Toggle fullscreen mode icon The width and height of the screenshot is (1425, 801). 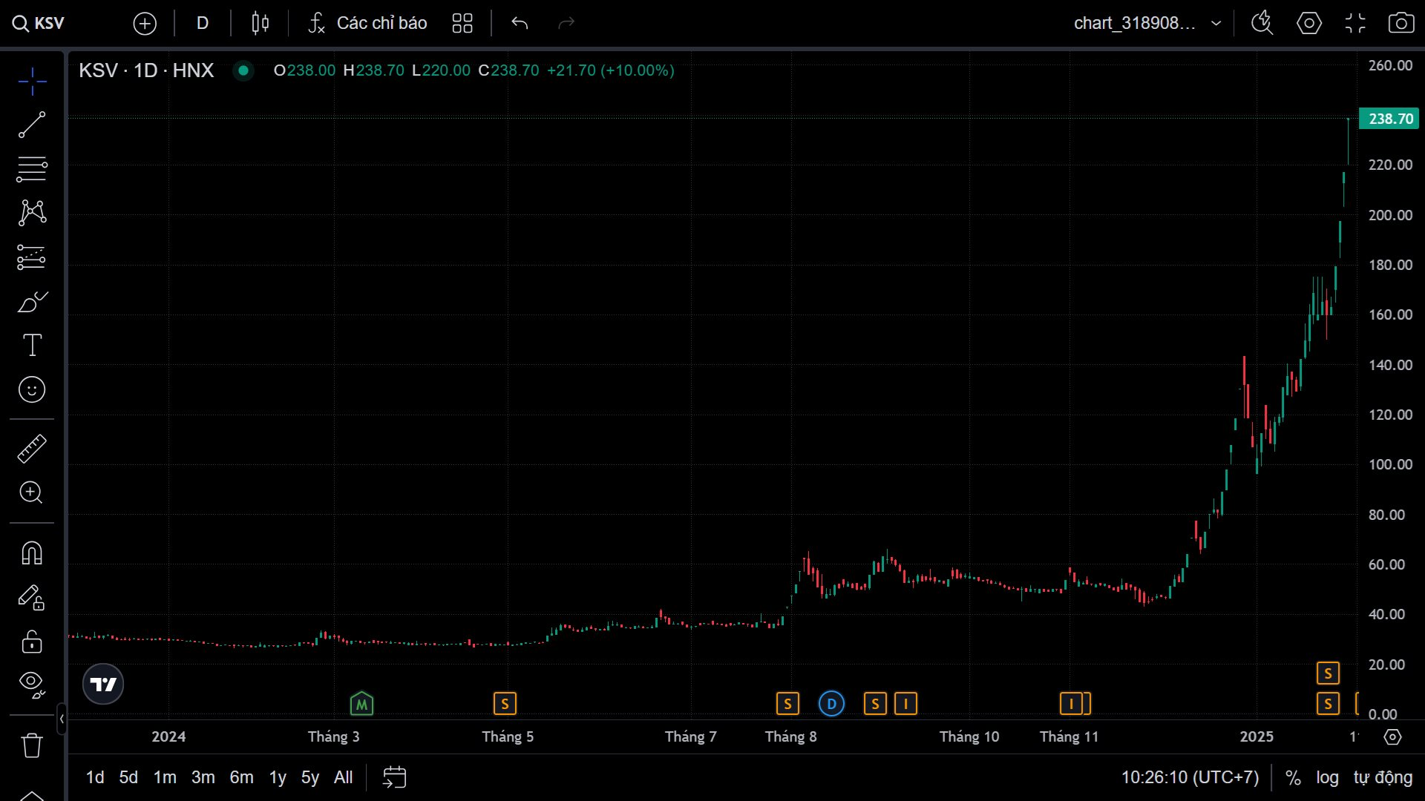tap(1355, 23)
